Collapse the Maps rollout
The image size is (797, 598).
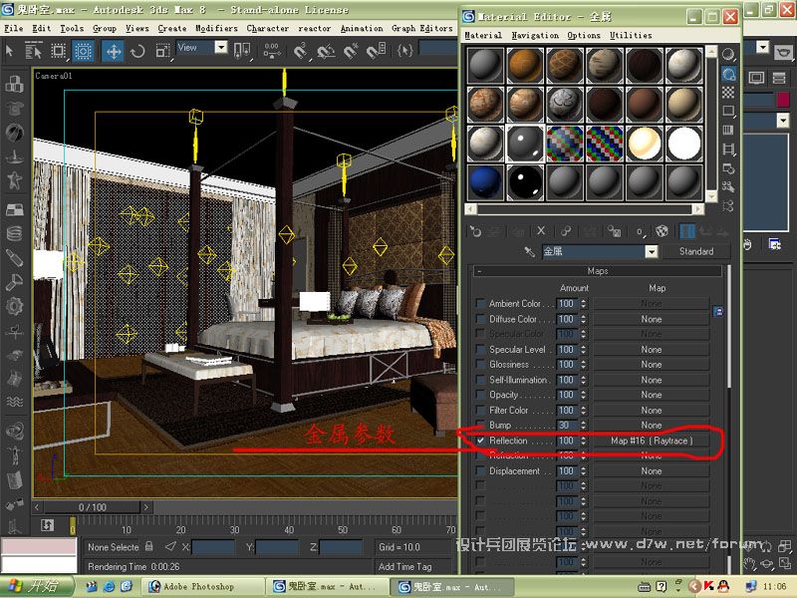click(x=598, y=270)
